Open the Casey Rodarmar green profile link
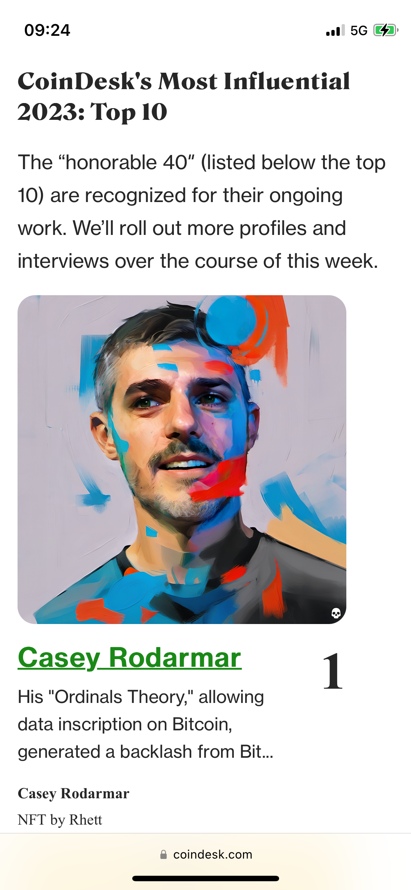This screenshot has width=411, height=890. click(130, 658)
